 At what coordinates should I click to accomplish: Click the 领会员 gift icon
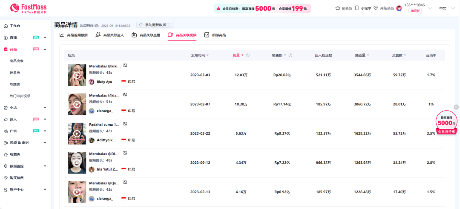coord(338,8)
